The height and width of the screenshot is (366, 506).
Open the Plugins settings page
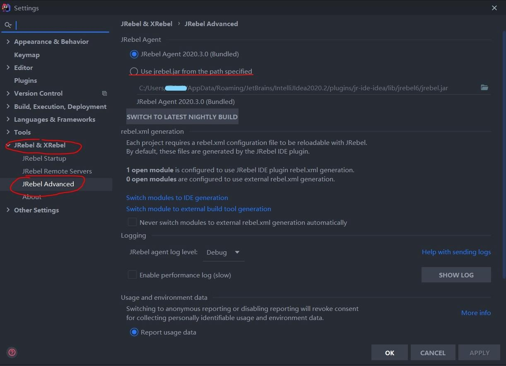pos(26,80)
